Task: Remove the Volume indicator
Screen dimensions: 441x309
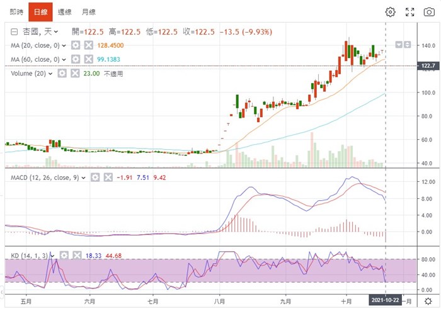Action: click(75, 74)
